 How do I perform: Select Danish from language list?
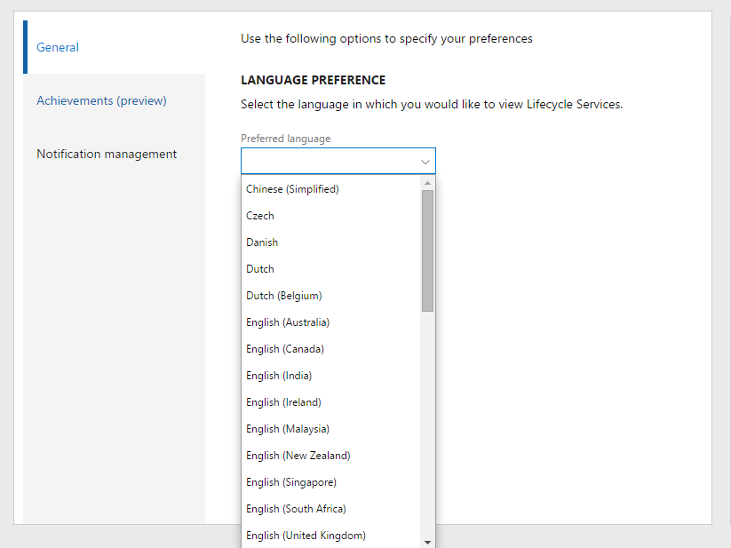[x=262, y=242]
